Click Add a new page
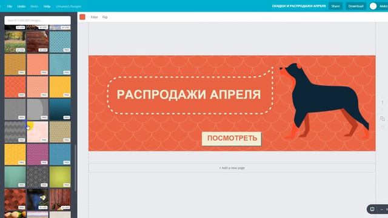 tap(232, 168)
